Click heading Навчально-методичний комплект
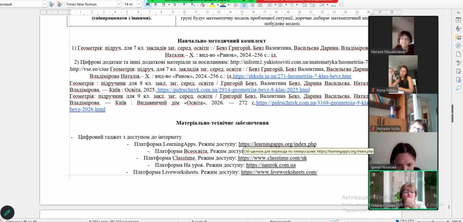 222,41
